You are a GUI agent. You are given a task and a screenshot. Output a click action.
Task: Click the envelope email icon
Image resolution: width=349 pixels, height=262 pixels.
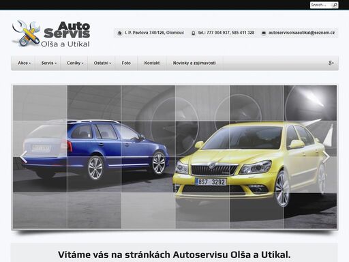coord(264,33)
